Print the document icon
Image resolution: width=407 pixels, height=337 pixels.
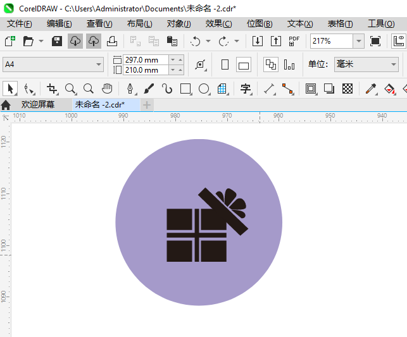(x=112, y=41)
